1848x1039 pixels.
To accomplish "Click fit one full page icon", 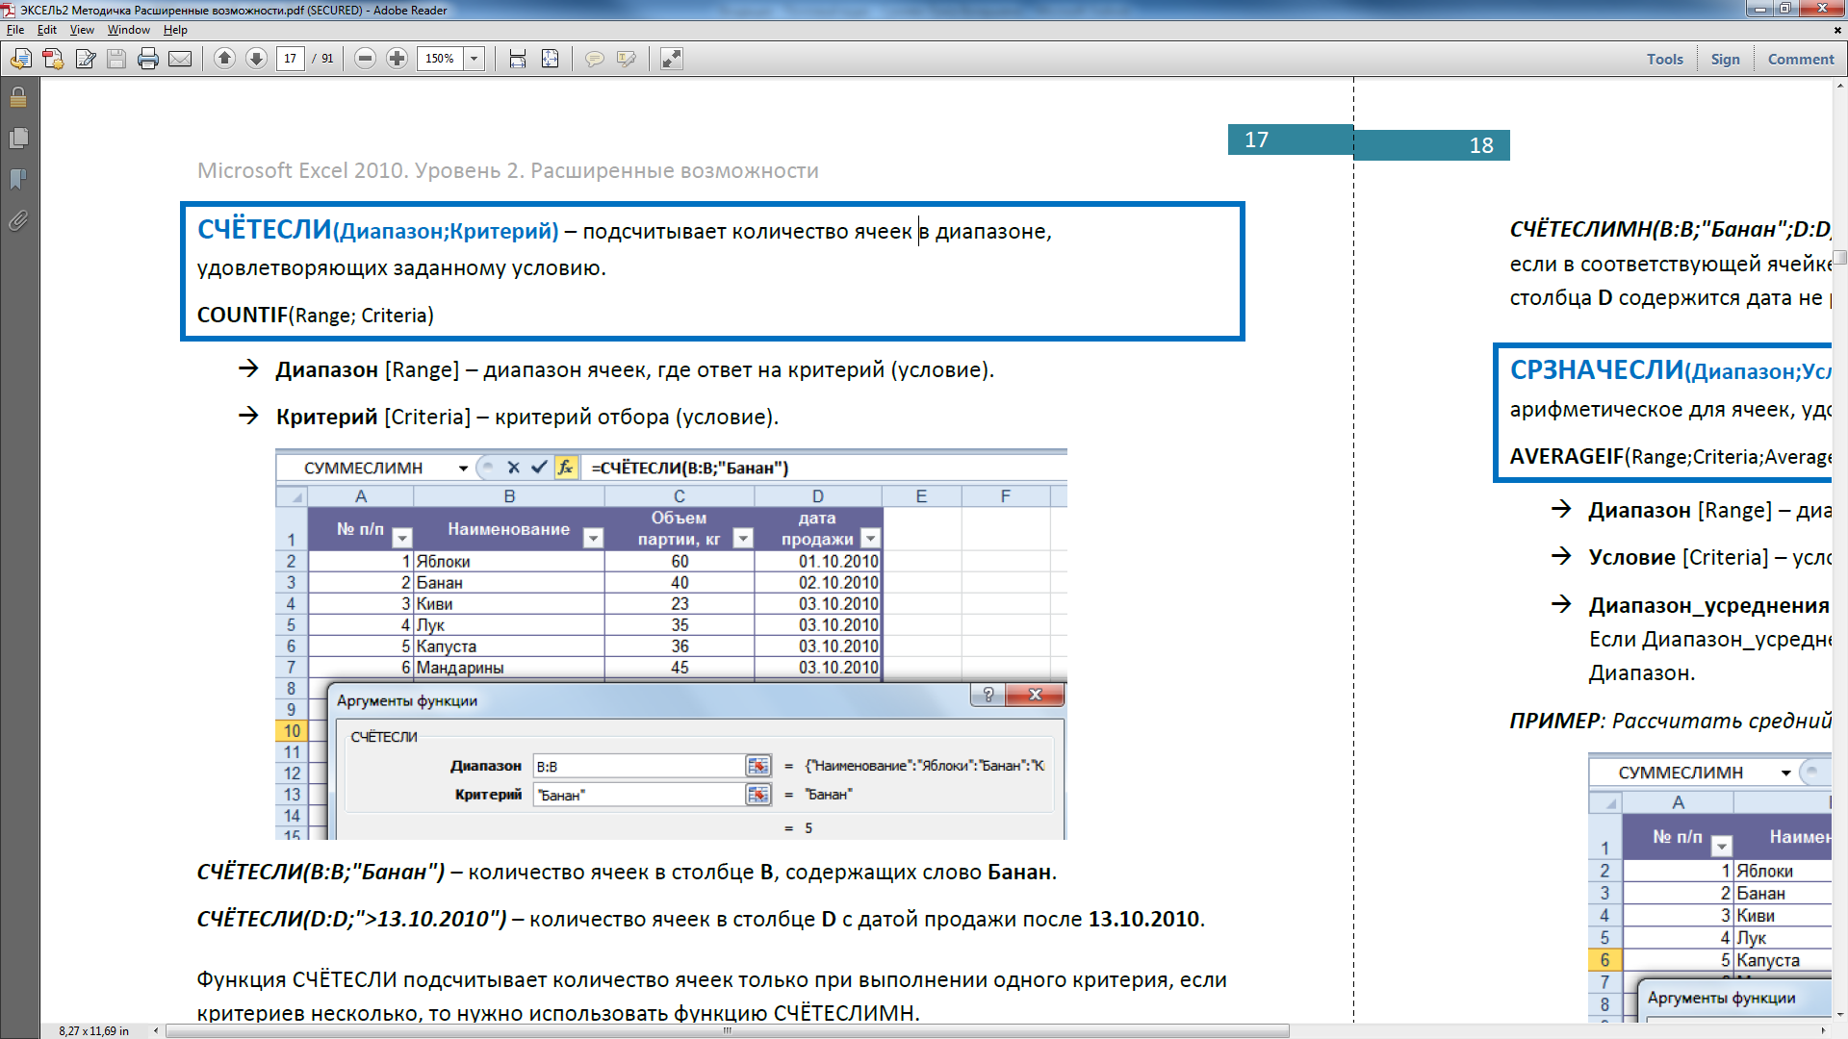I will point(550,60).
